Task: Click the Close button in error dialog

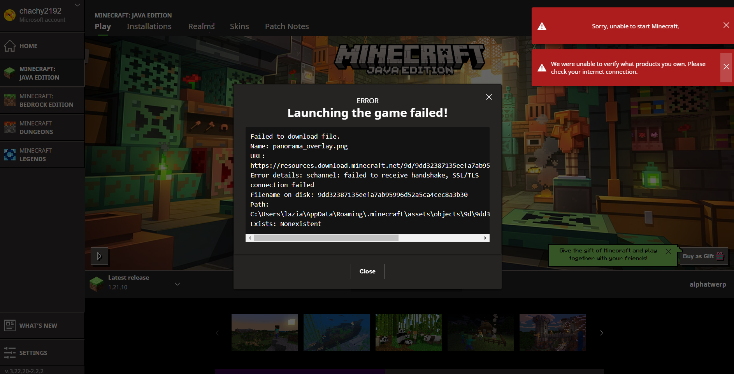Action: pos(367,271)
